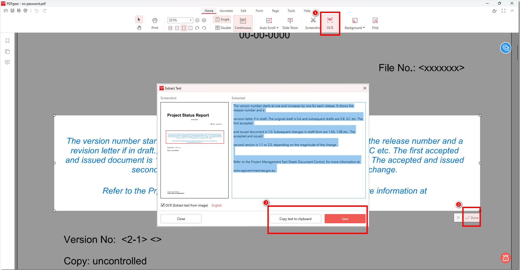This screenshot has height=270, width=520.
Task: Activate the hand pan tool
Action: coord(139,28)
